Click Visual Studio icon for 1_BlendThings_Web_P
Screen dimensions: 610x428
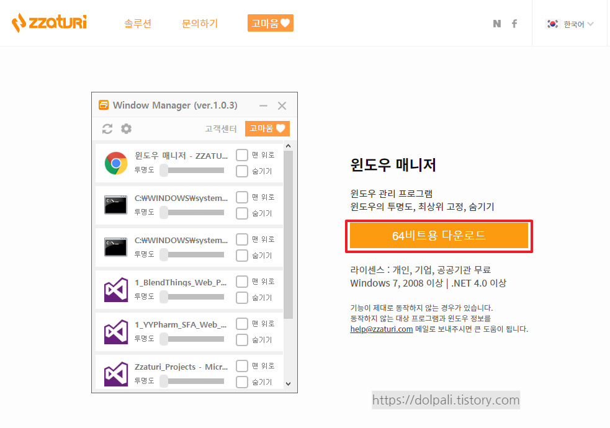click(116, 290)
